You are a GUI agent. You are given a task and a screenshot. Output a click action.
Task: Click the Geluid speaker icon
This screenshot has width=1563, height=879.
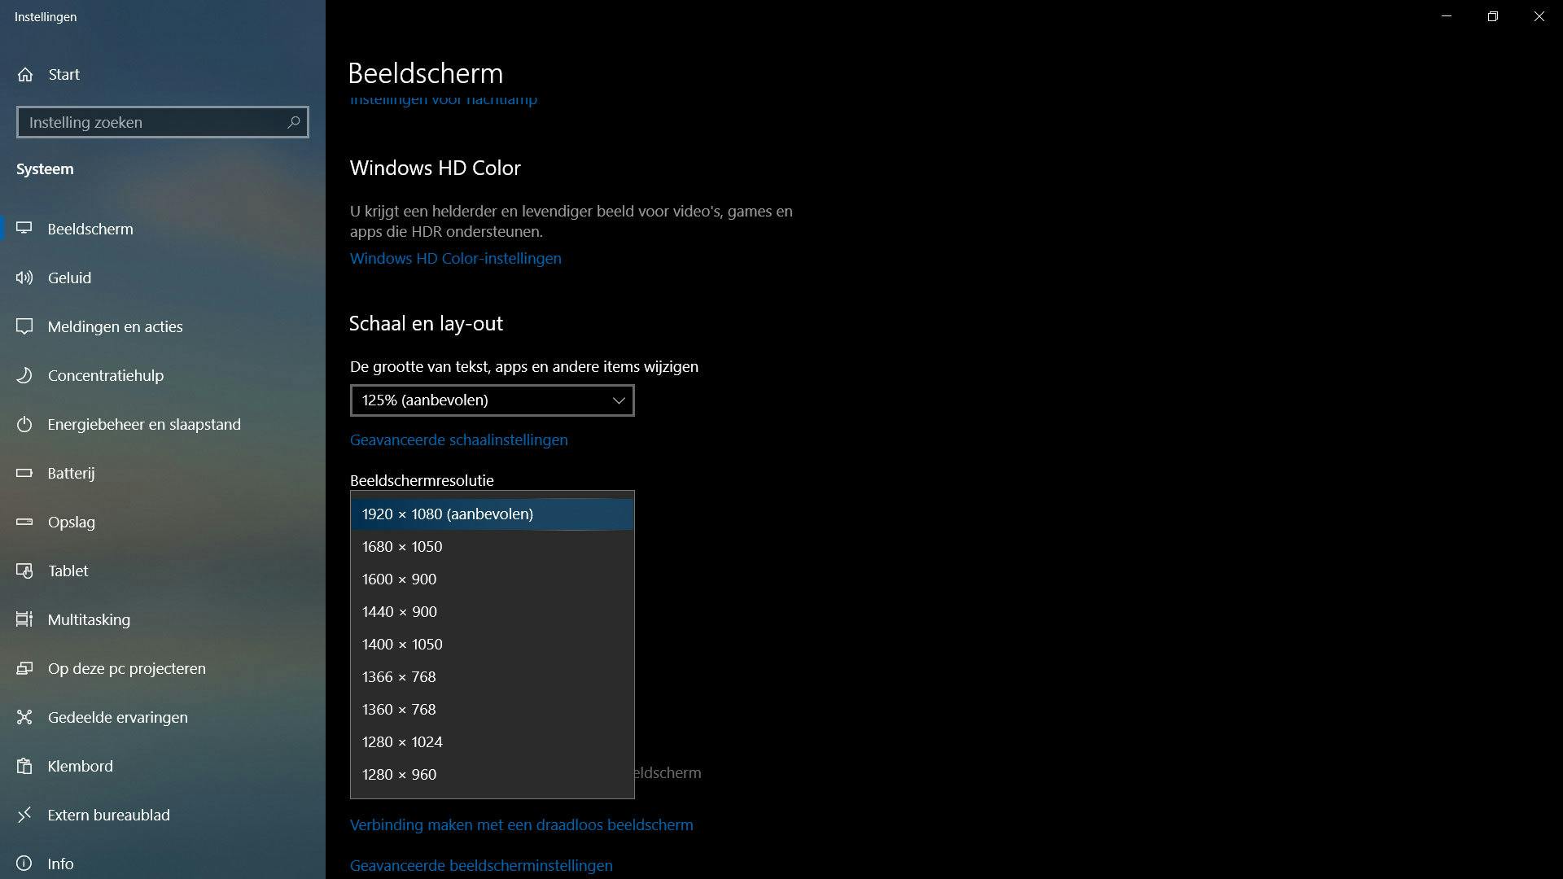(24, 278)
